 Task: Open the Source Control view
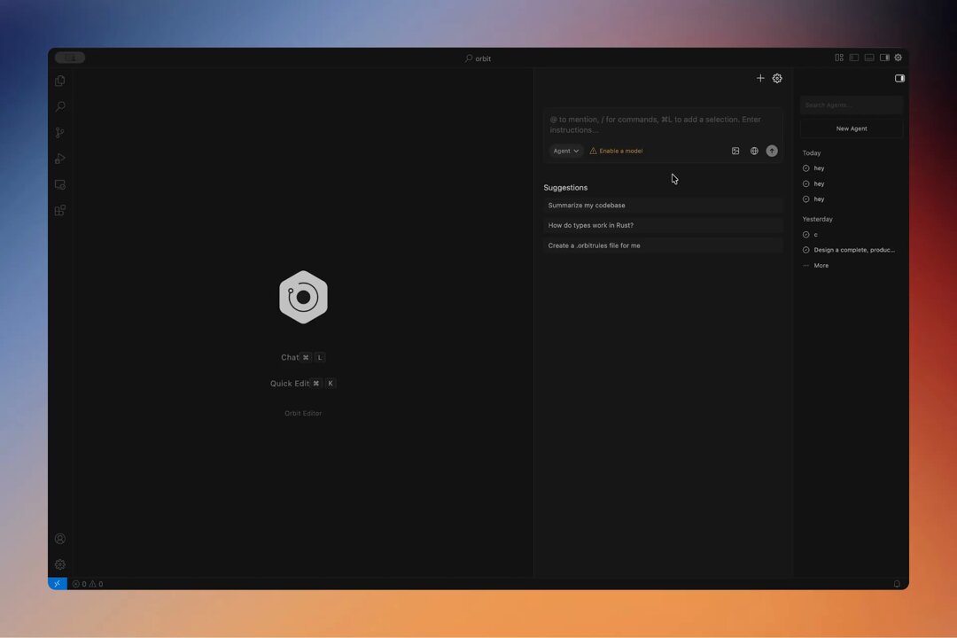[x=60, y=133]
